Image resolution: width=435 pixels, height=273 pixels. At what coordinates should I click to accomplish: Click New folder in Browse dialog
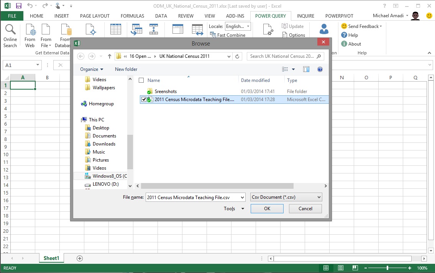pyautogui.click(x=126, y=69)
